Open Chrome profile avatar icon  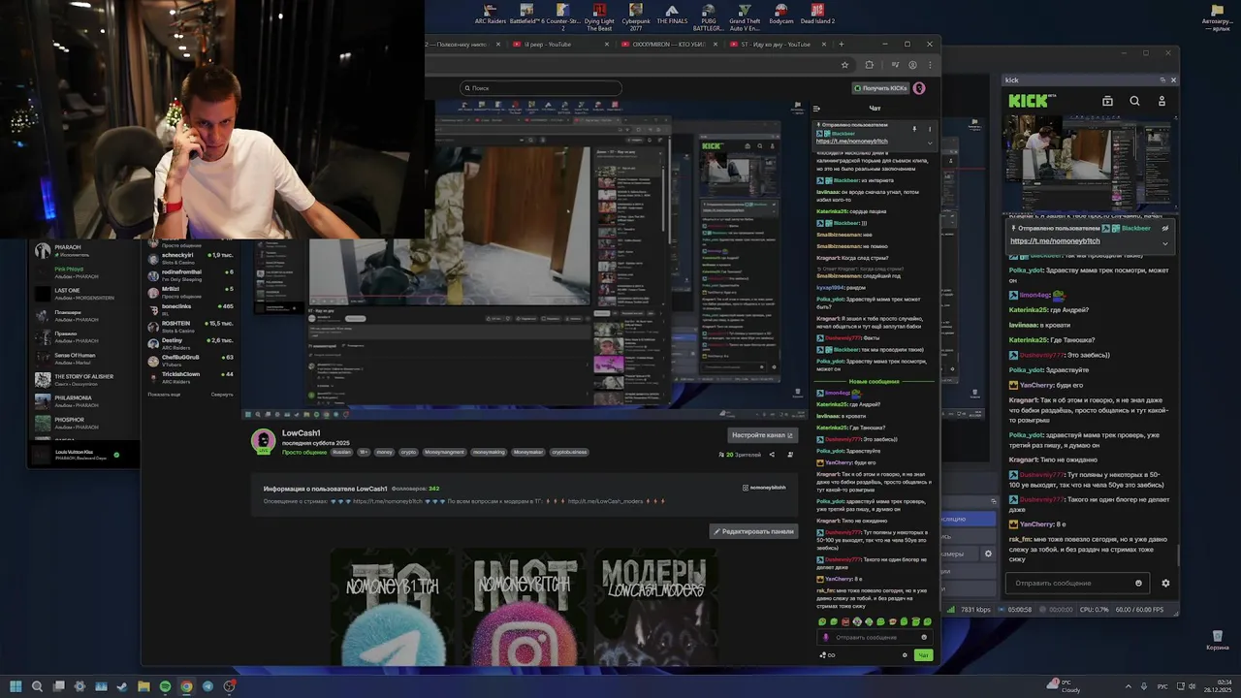pos(912,65)
